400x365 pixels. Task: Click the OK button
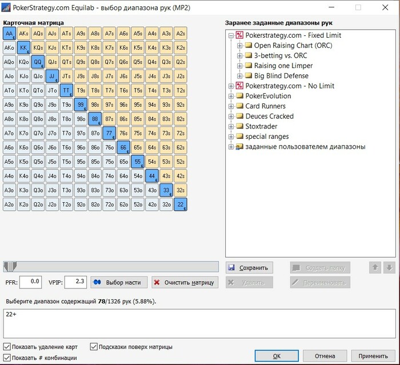pyautogui.click(x=277, y=356)
